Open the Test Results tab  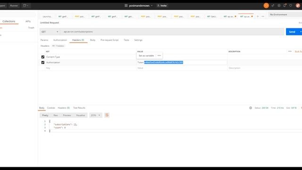pos(79,108)
